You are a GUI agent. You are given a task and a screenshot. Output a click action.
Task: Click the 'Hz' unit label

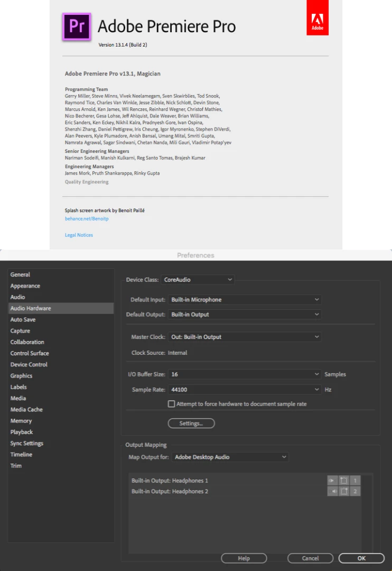pos(328,390)
